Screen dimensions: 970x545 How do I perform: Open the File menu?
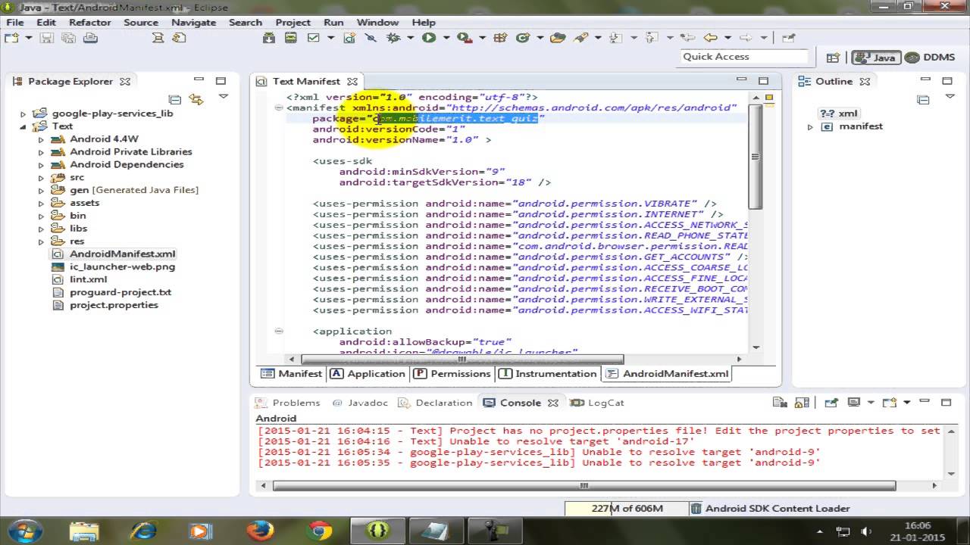coord(14,22)
